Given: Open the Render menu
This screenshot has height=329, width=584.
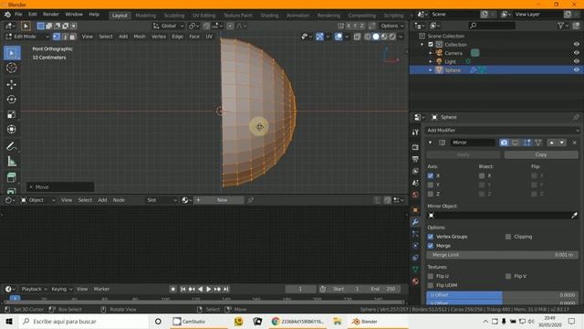Looking at the screenshot, I should tap(51, 15).
